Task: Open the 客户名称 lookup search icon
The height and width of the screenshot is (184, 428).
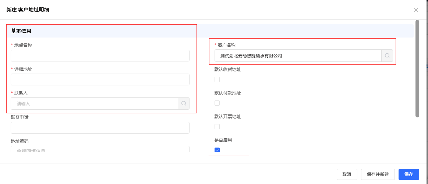Action: 387,56
